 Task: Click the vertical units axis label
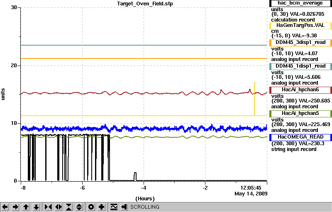[3, 94]
